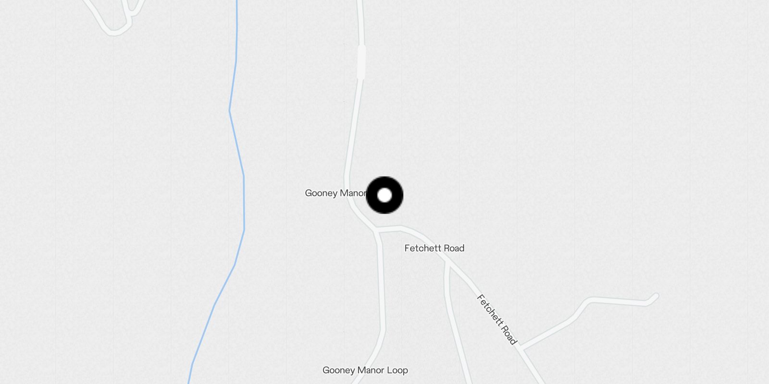Click the horizontal Fetchett Road label
The height and width of the screenshot is (384, 769).
coord(434,248)
